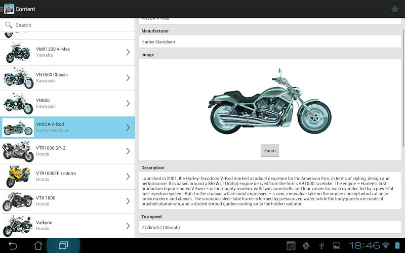Viewport: 405px width, 253px height.
Task: Open the screenshot notification icon in the tray
Action: tap(291, 245)
